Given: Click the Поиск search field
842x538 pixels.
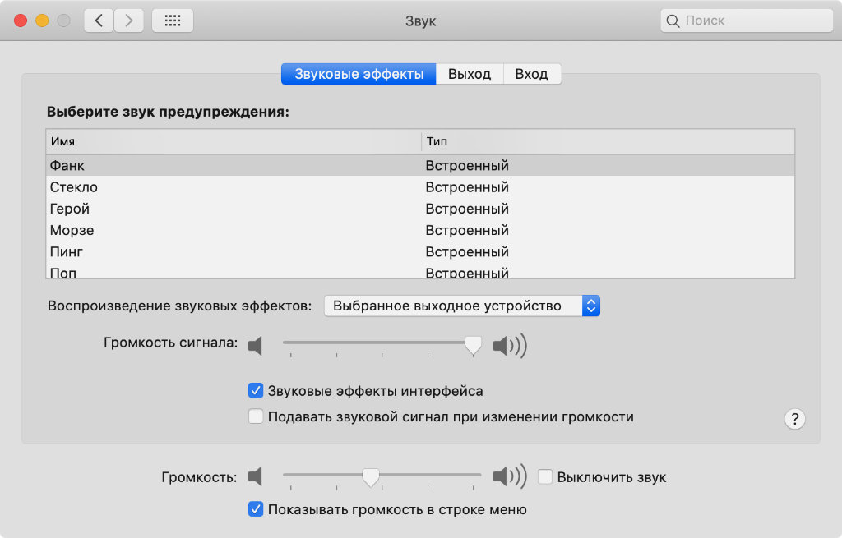Looking at the screenshot, I should coord(745,21).
